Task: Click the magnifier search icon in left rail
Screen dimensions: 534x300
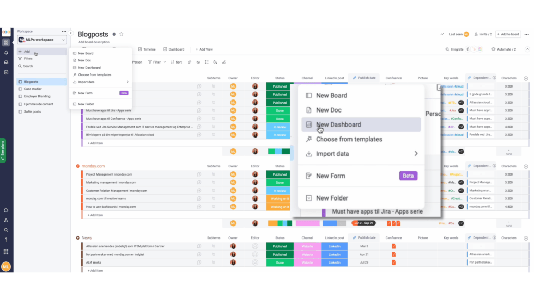Action: point(6,230)
